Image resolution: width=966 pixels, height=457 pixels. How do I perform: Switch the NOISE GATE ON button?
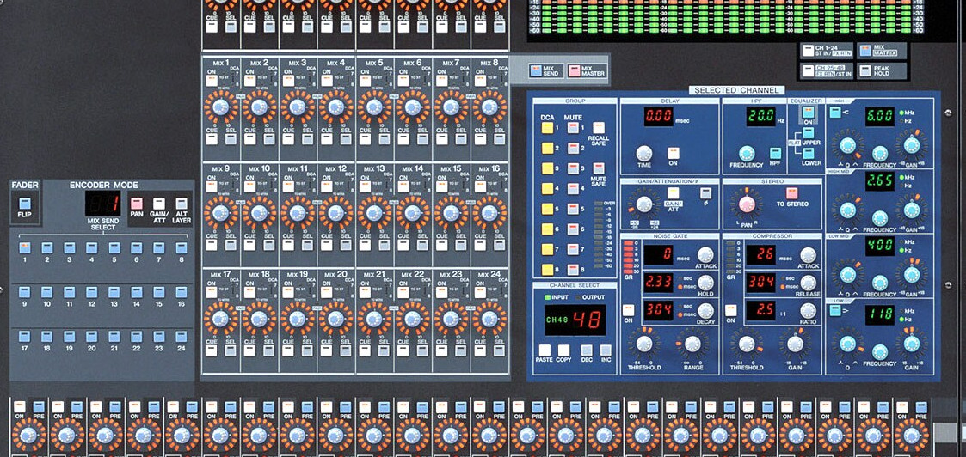click(628, 311)
